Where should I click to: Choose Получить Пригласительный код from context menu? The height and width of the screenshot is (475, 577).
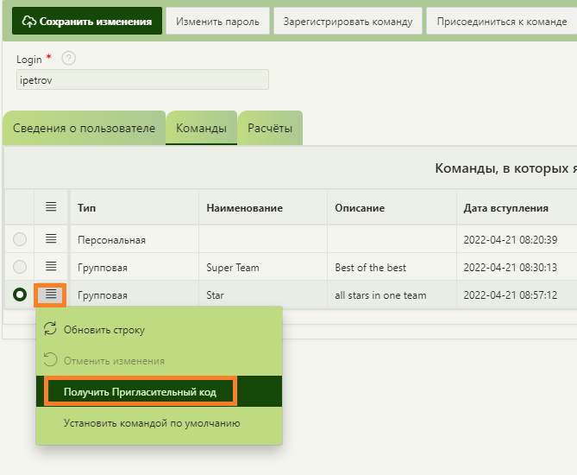141,392
